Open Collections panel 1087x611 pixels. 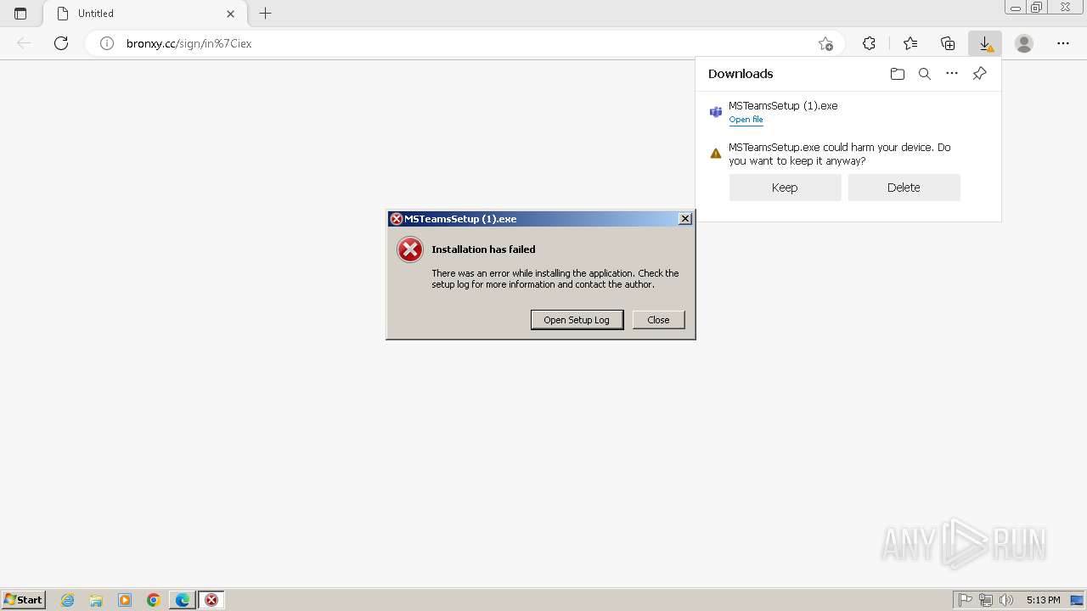click(x=948, y=43)
